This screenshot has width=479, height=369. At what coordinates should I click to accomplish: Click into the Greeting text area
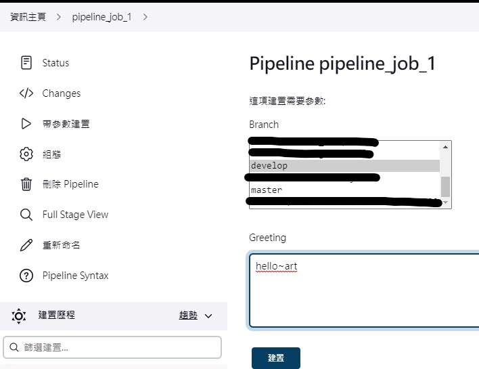click(364, 290)
